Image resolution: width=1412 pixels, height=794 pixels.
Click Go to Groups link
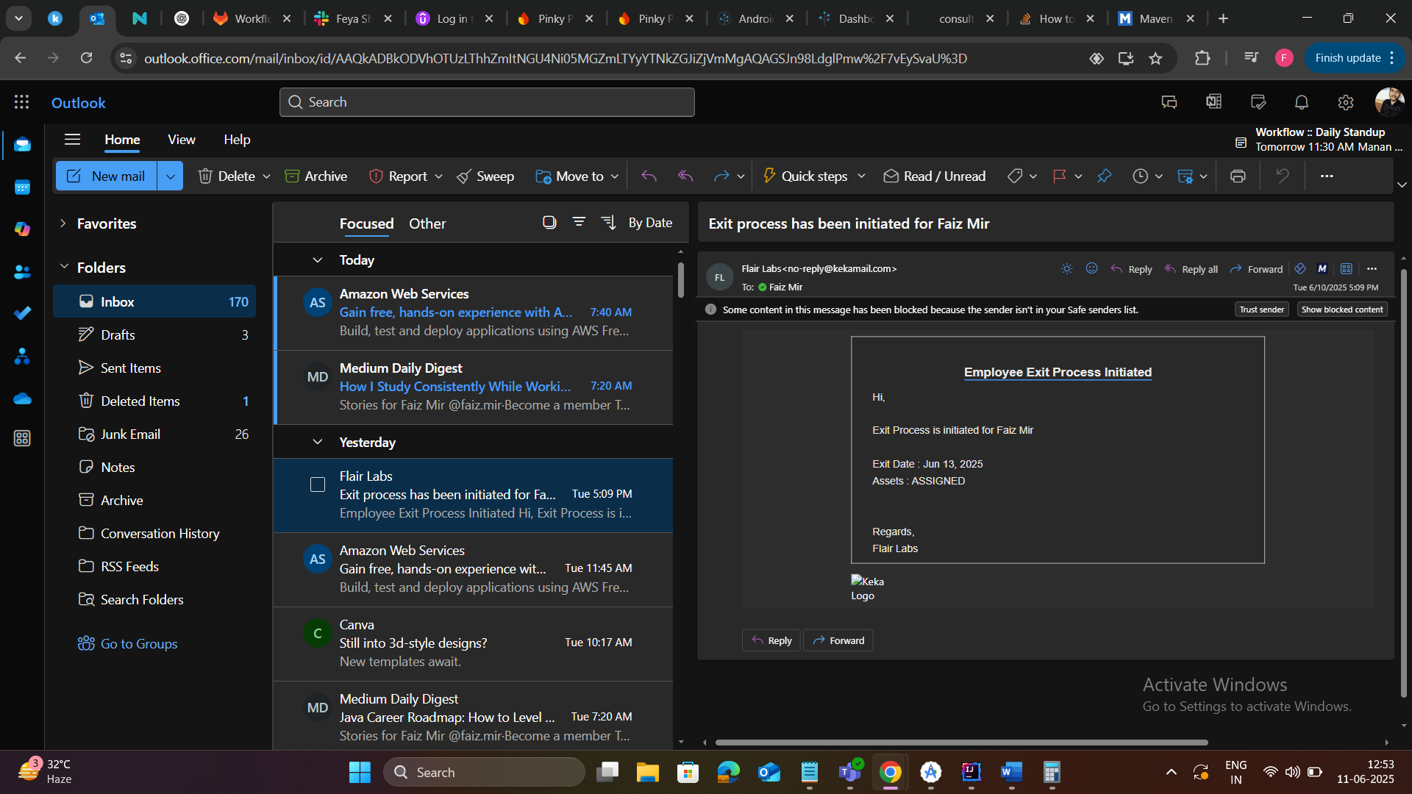138,643
